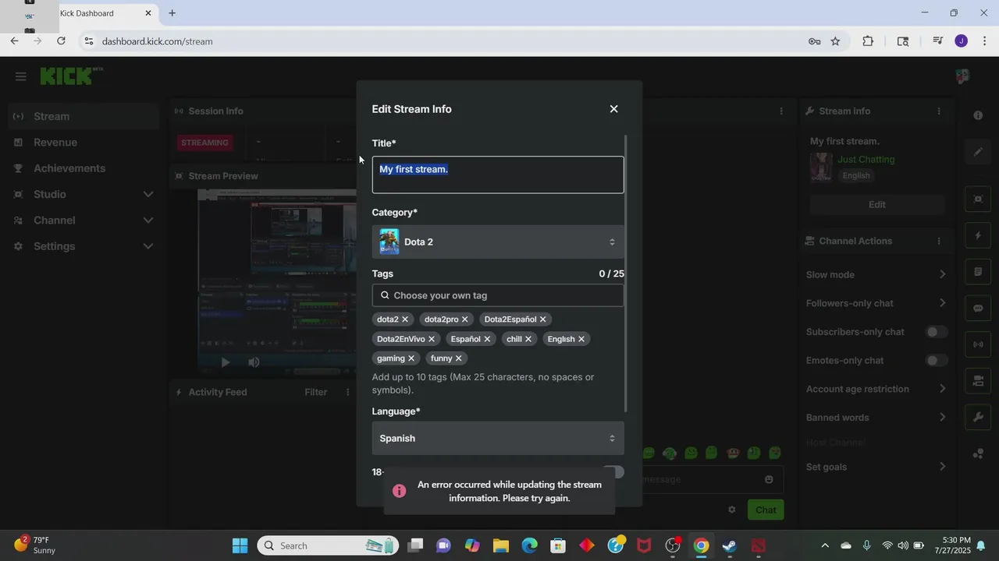
Task: Click the broadcast signal icon in right rail
Action: click(978, 344)
